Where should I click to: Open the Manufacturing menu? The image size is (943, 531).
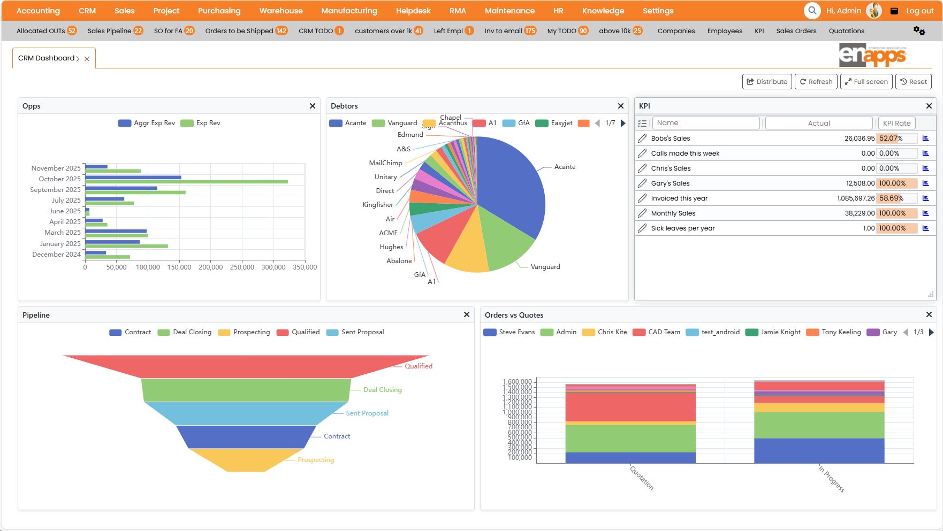[x=348, y=10]
